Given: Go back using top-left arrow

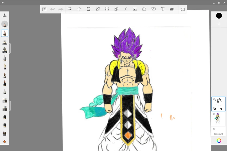Looking at the screenshot, I should pos(3,3).
